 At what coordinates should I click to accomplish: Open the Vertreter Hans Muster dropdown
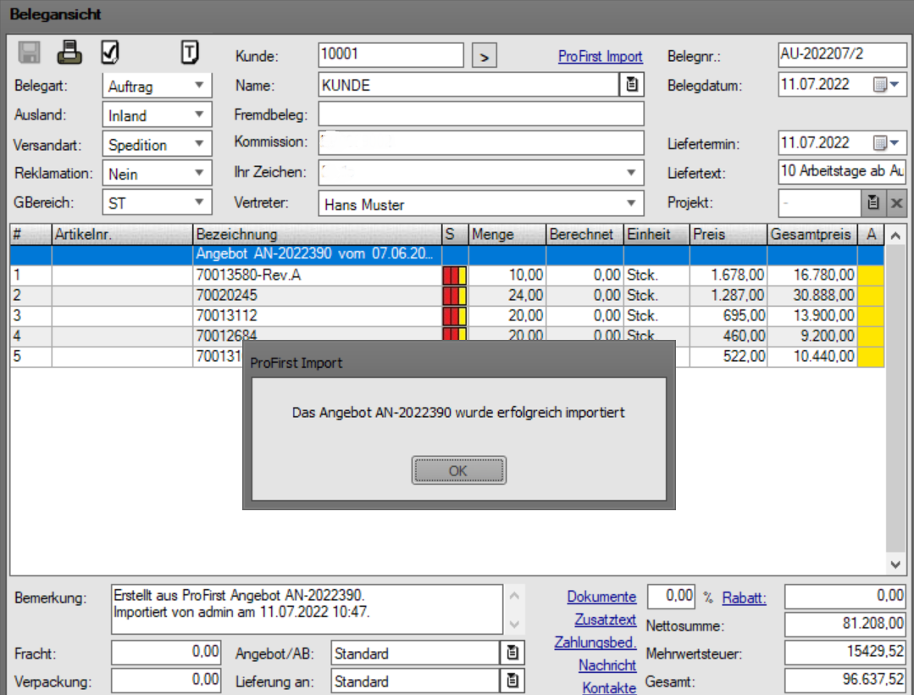[x=630, y=203]
